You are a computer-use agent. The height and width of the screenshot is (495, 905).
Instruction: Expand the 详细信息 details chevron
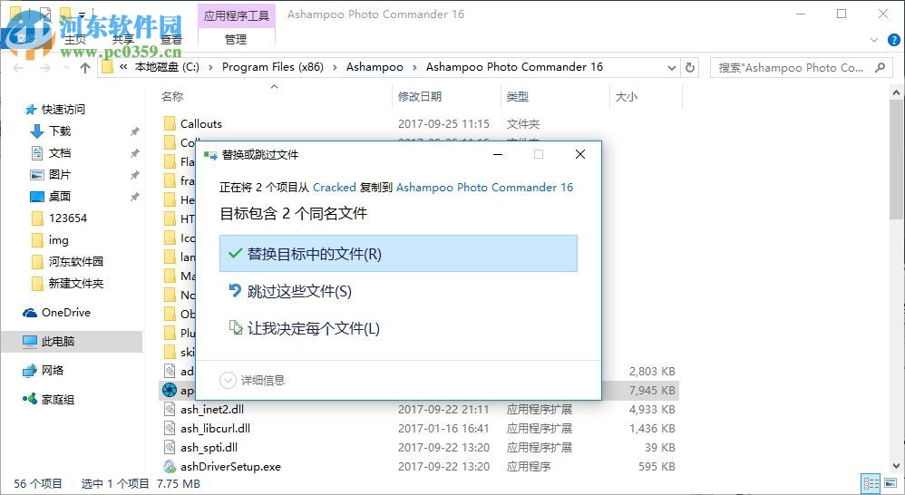click(x=228, y=380)
